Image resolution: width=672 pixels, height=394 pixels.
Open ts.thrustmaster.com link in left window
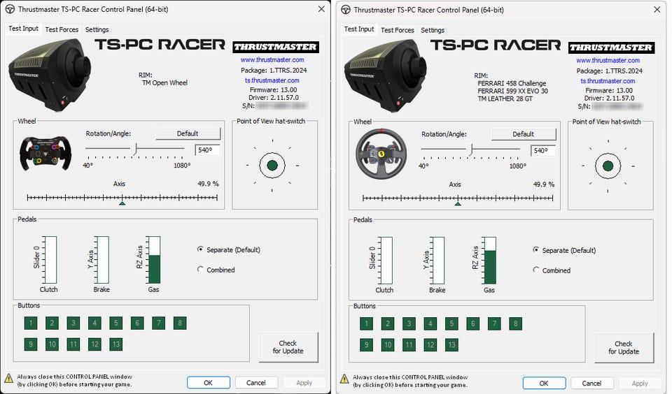pyautogui.click(x=272, y=80)
